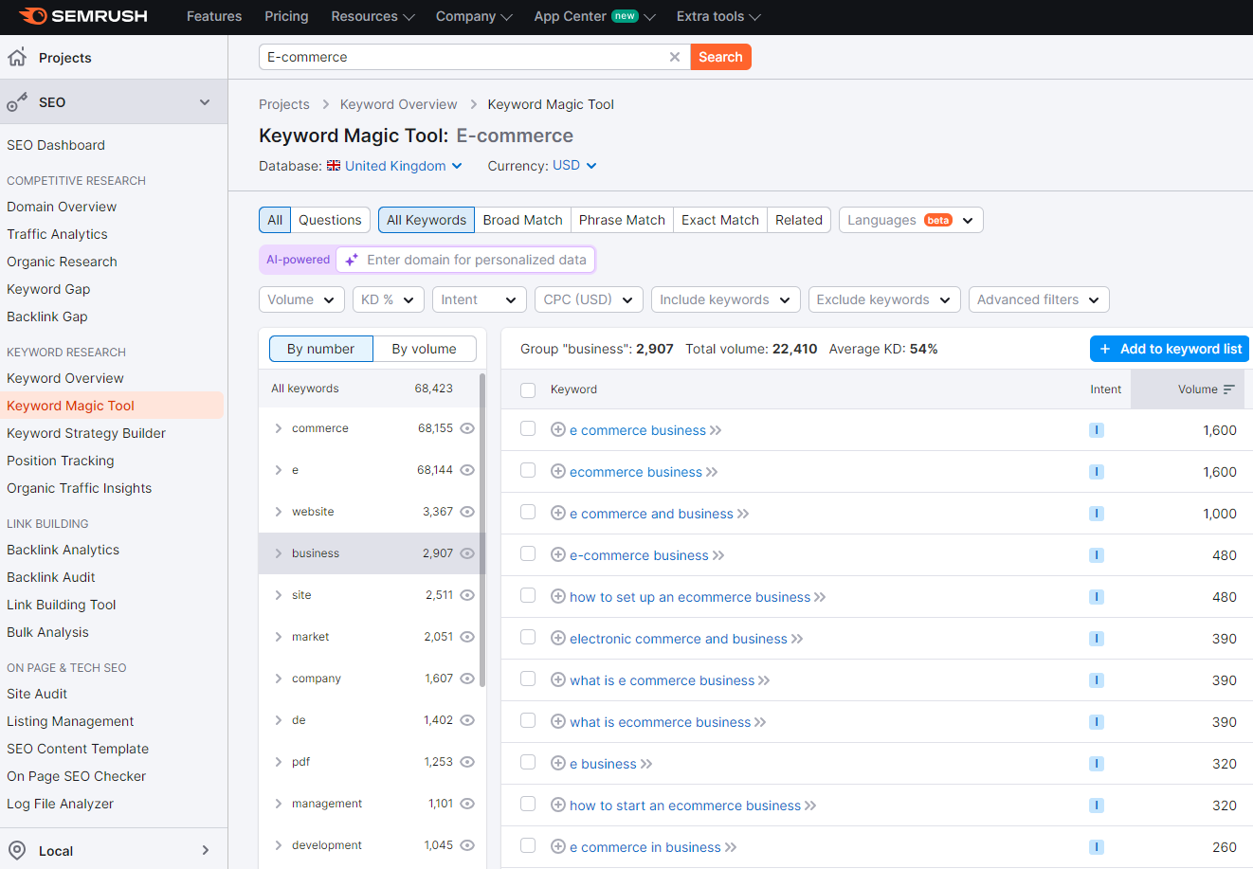Click the United Kingdom flag icon
The height and width of the screenshot is (869, 1253).
tap(334, 165)
